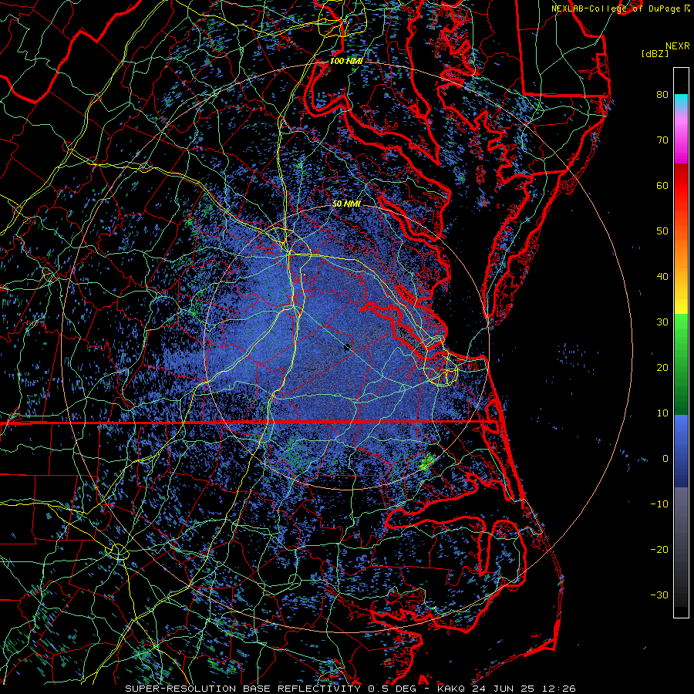The height and width of the screenshot is (694, 694).
Task: Click the gray -15 dBZ color band
Action: (681, 527)
